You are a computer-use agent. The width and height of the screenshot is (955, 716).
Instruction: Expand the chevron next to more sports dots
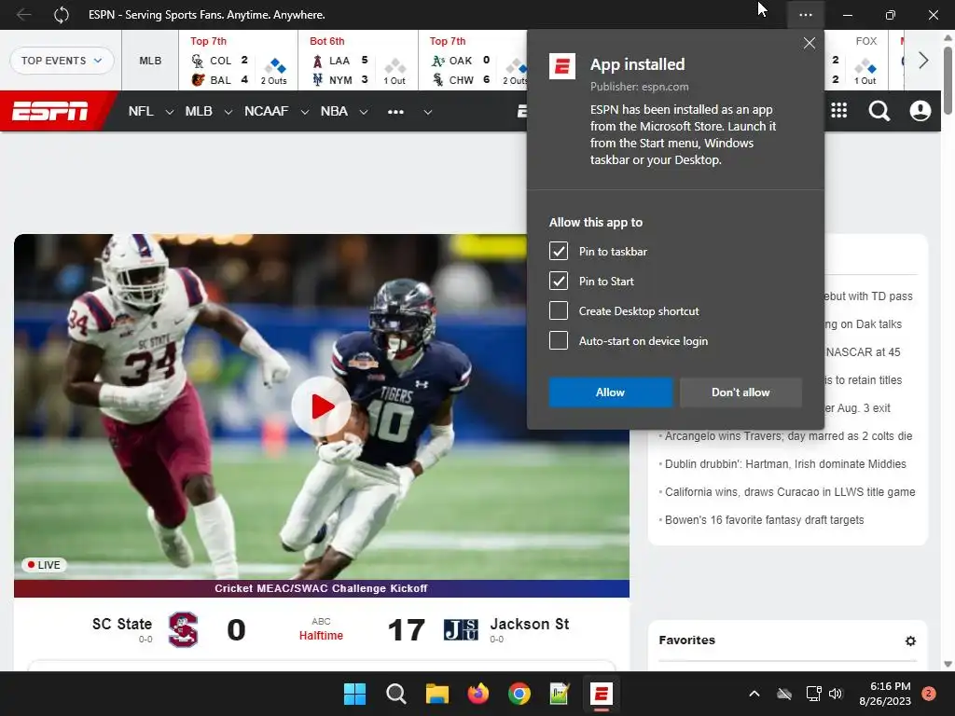click(x=427, y=112)
